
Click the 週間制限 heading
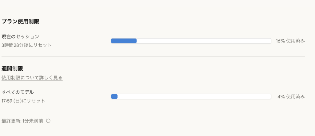click(12, 69)
